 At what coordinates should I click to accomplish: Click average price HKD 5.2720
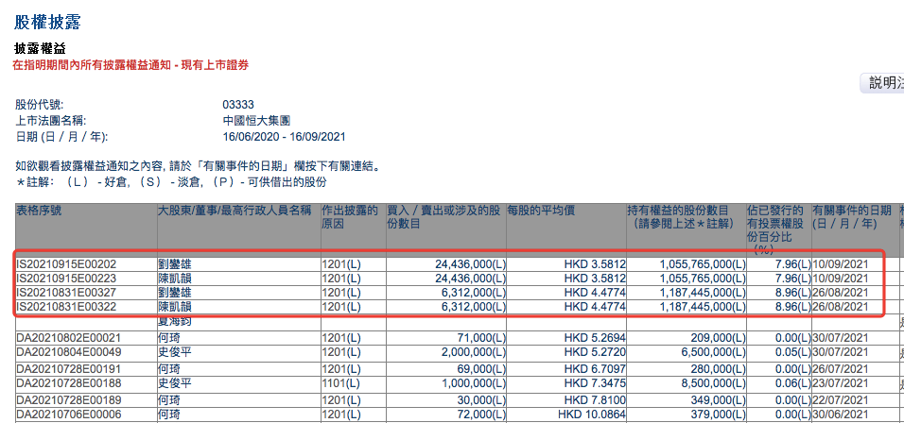pyautogui.click(x=595, y=351)
